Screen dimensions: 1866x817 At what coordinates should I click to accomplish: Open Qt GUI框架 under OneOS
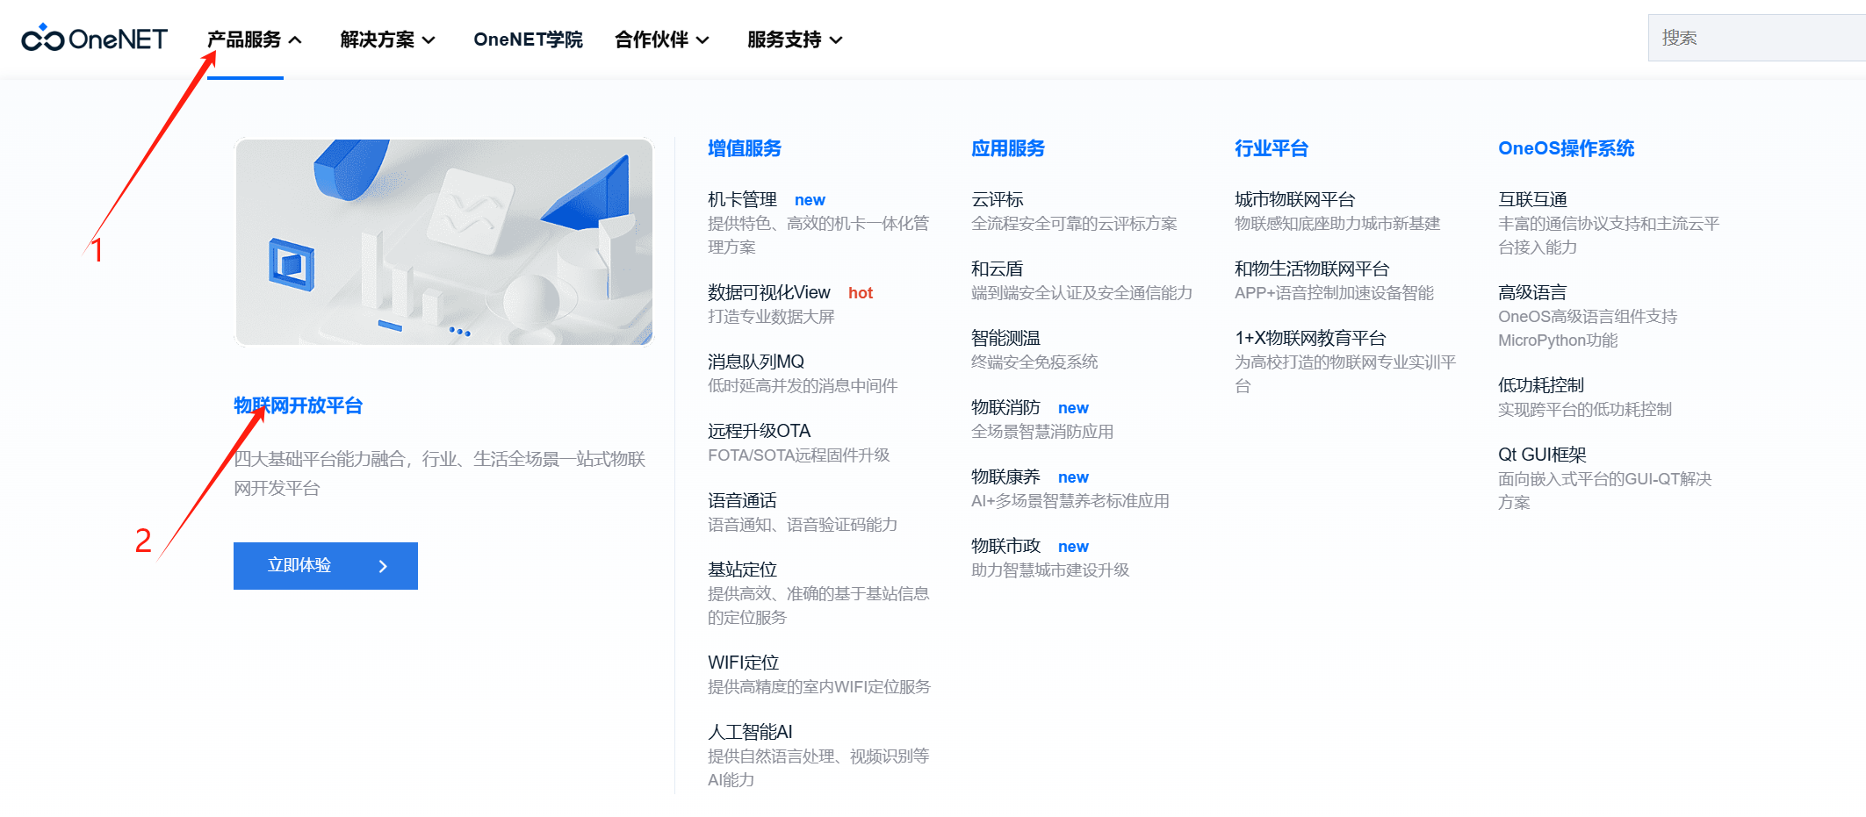pyautogui.click(x=1542, y=455)
